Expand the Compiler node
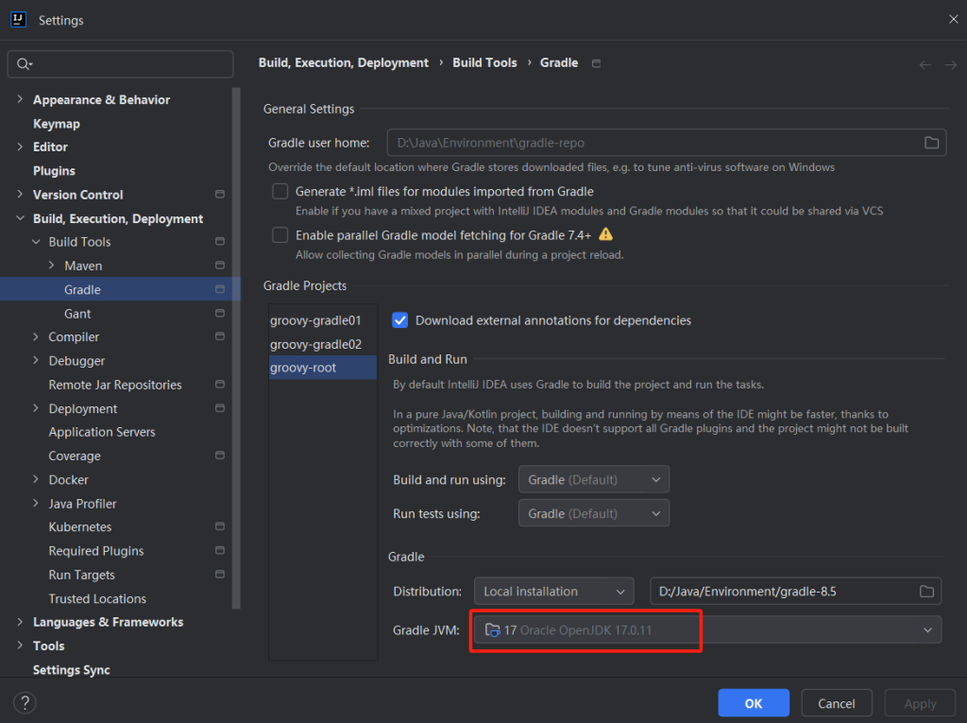Viewport: 967px width, 723px height. point(36,336)
